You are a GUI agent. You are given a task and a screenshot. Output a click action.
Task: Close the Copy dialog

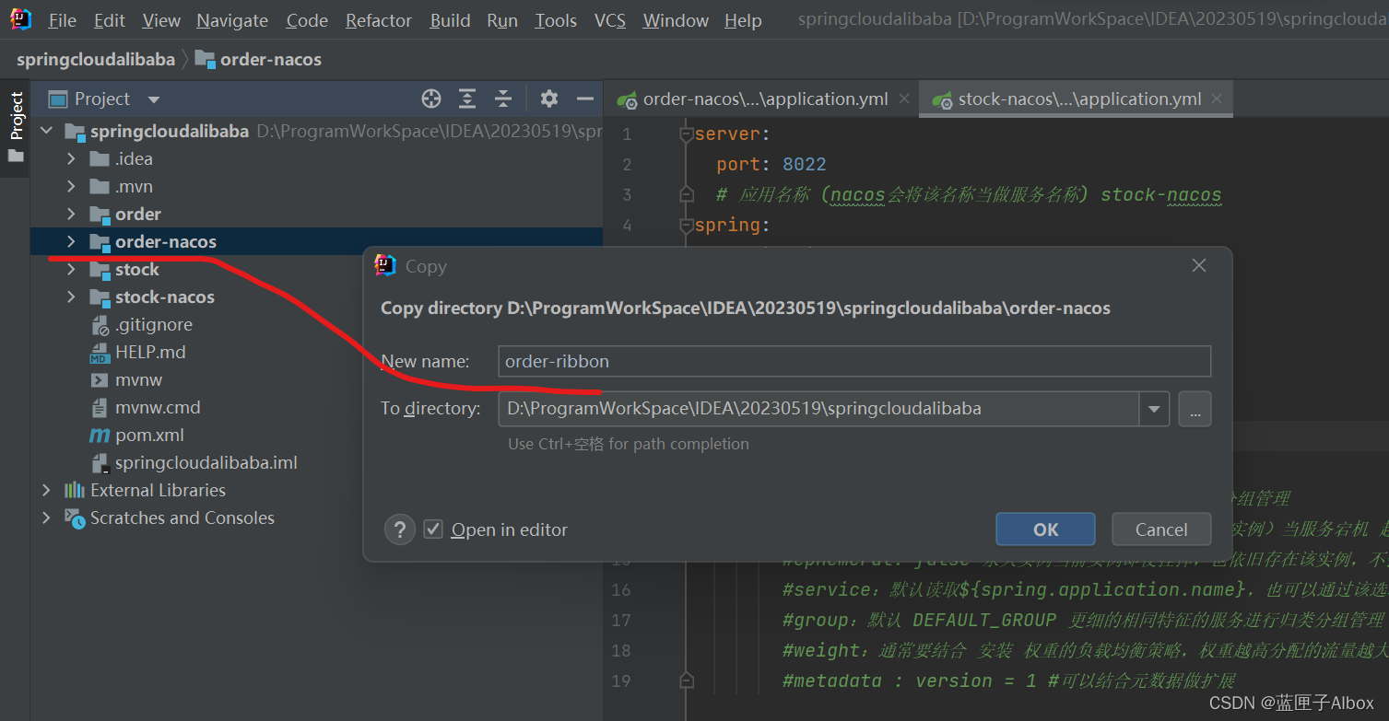point(1199,265)
